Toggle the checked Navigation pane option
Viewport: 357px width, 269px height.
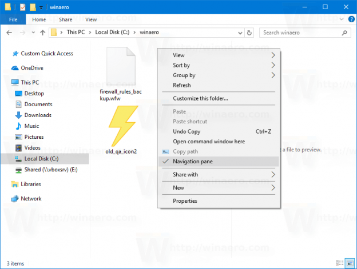coord(192,162)
